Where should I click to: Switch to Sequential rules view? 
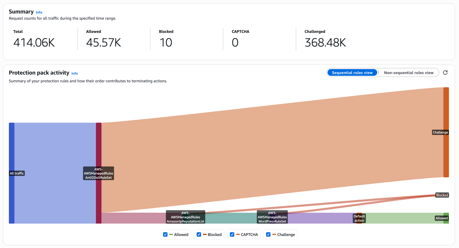coord(352,73)
